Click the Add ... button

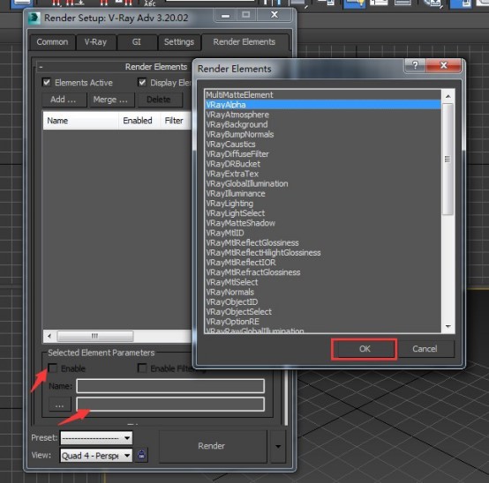click(x=64, y=100)
